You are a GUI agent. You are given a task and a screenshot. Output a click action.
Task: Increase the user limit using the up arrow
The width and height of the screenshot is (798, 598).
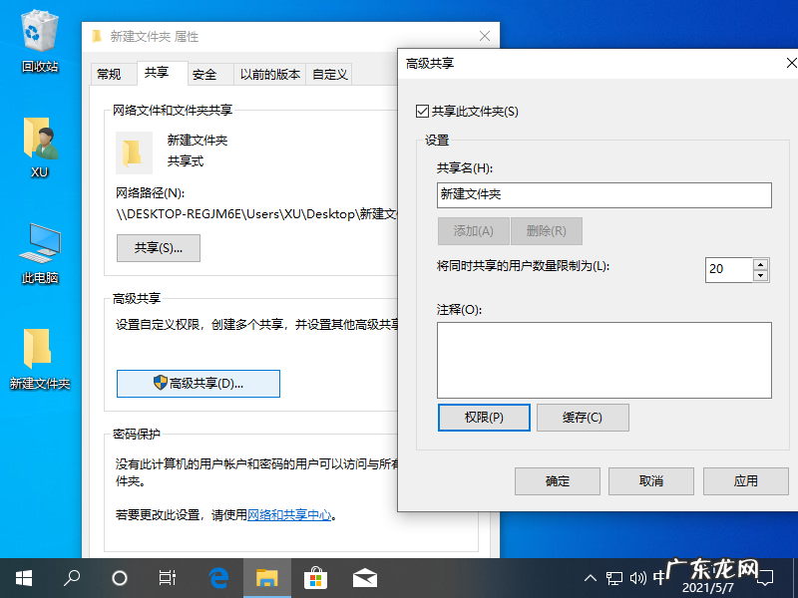(759, 264)
